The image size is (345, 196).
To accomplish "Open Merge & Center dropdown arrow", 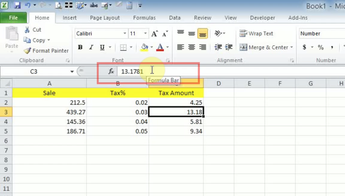I will pyautogui.click(x=291, y=47).
